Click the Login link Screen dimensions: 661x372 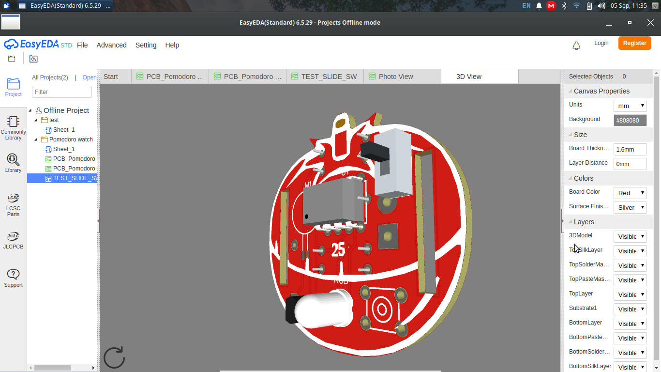(601, 43)
